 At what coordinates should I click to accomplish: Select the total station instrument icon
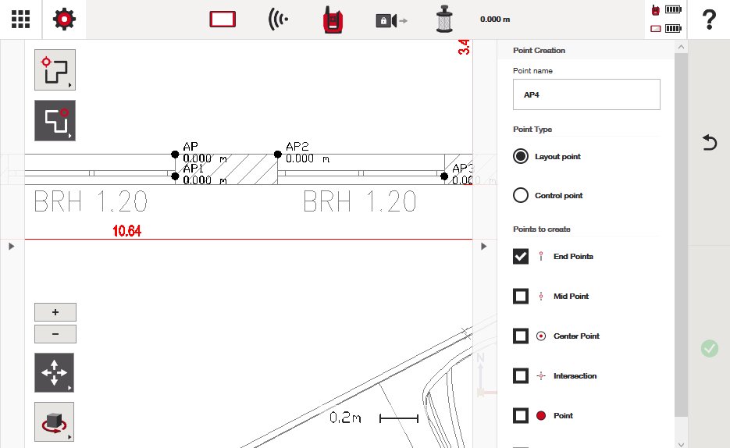coord(333,20)
